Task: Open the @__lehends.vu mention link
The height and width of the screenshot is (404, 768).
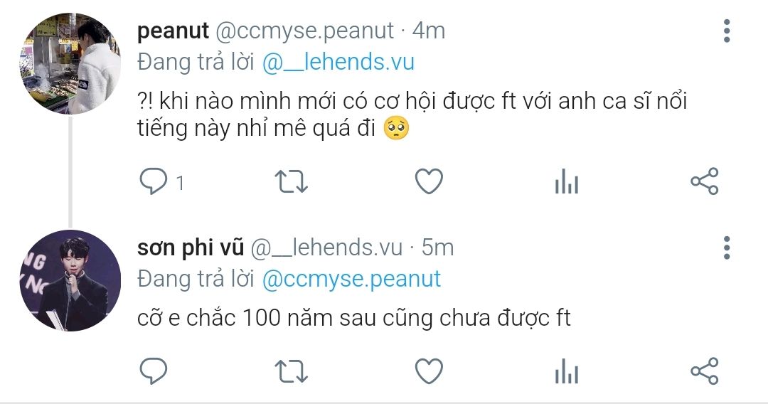Action: tap(338, 63)
